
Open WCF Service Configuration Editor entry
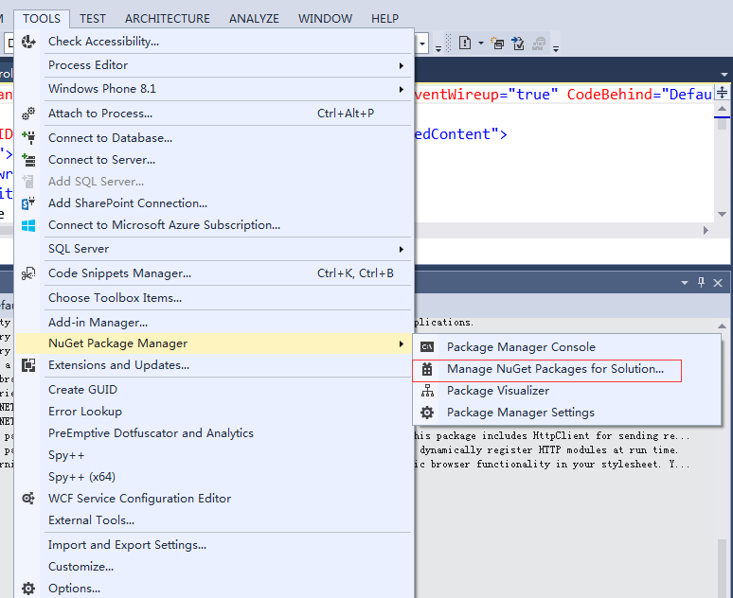pyautogui.click(x=140, y=499)
